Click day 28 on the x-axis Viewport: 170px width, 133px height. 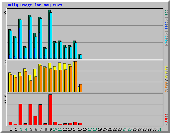coord(144,129)
